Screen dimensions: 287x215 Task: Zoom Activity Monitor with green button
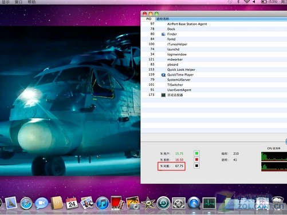156,14
